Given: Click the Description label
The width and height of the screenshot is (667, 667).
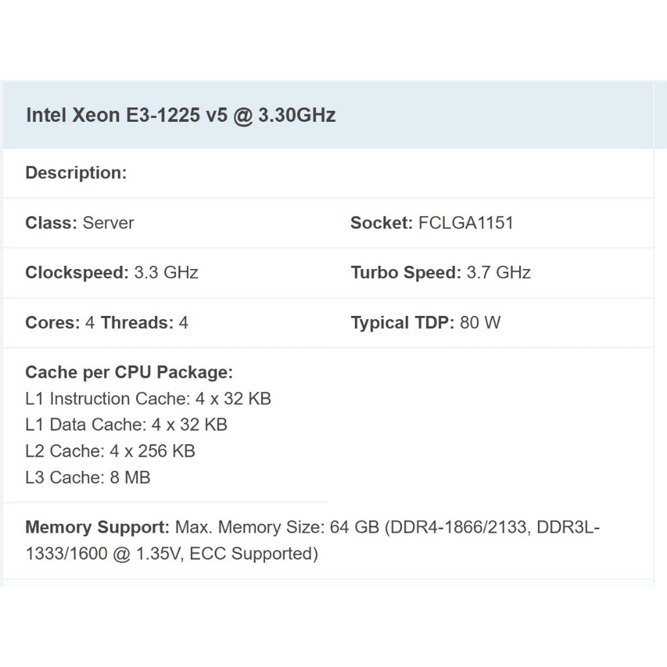Looking at the screenshot, I should pos(76,173).
